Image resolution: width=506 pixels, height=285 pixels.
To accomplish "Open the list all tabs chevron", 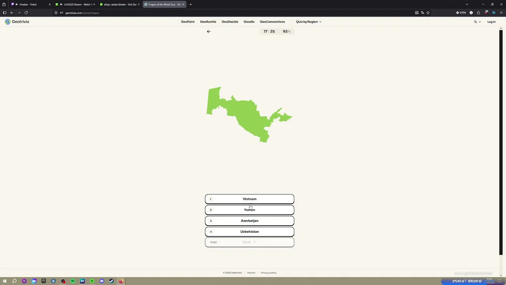I will coord(467,4).
